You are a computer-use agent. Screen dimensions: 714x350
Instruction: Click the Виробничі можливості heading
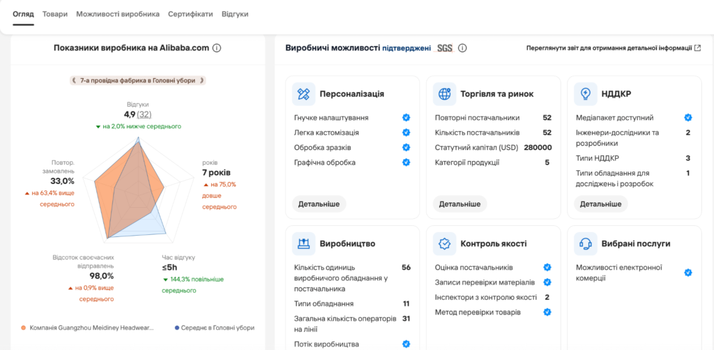click(x=333, y=48)
